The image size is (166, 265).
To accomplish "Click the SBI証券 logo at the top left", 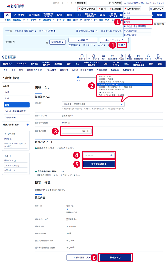I will [15, 6].
